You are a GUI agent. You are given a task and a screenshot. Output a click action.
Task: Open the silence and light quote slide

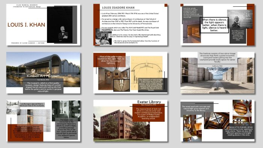click(218, 25)
